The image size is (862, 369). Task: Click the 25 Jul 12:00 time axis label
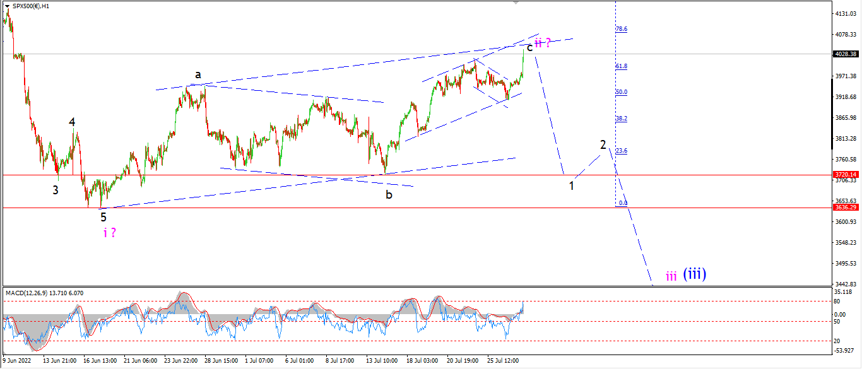click(505, 361)
